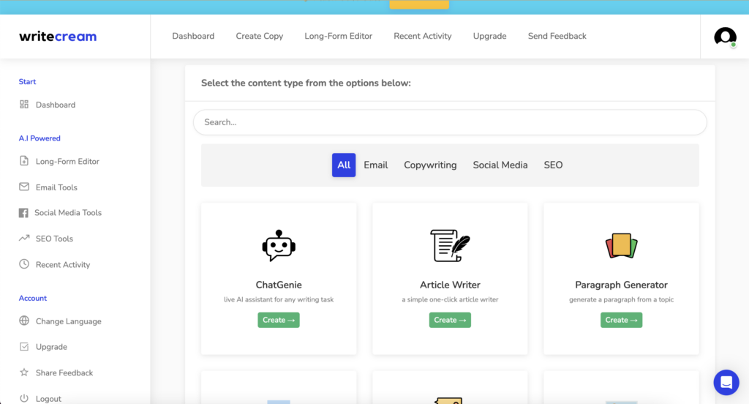Click the Email Tools envelope icon
This screenshot has width=749, height=404.
tap(24, 187)
